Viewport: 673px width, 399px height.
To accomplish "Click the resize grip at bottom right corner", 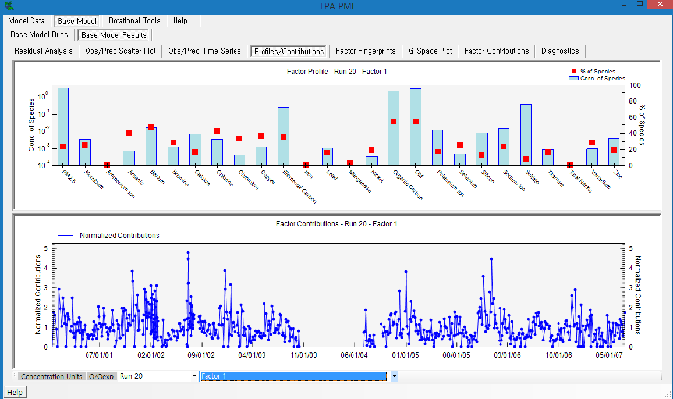I will pos(668,394).
